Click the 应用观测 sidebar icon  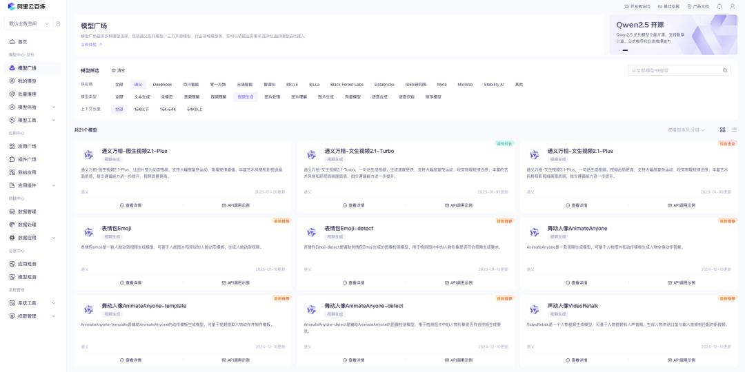12,264
